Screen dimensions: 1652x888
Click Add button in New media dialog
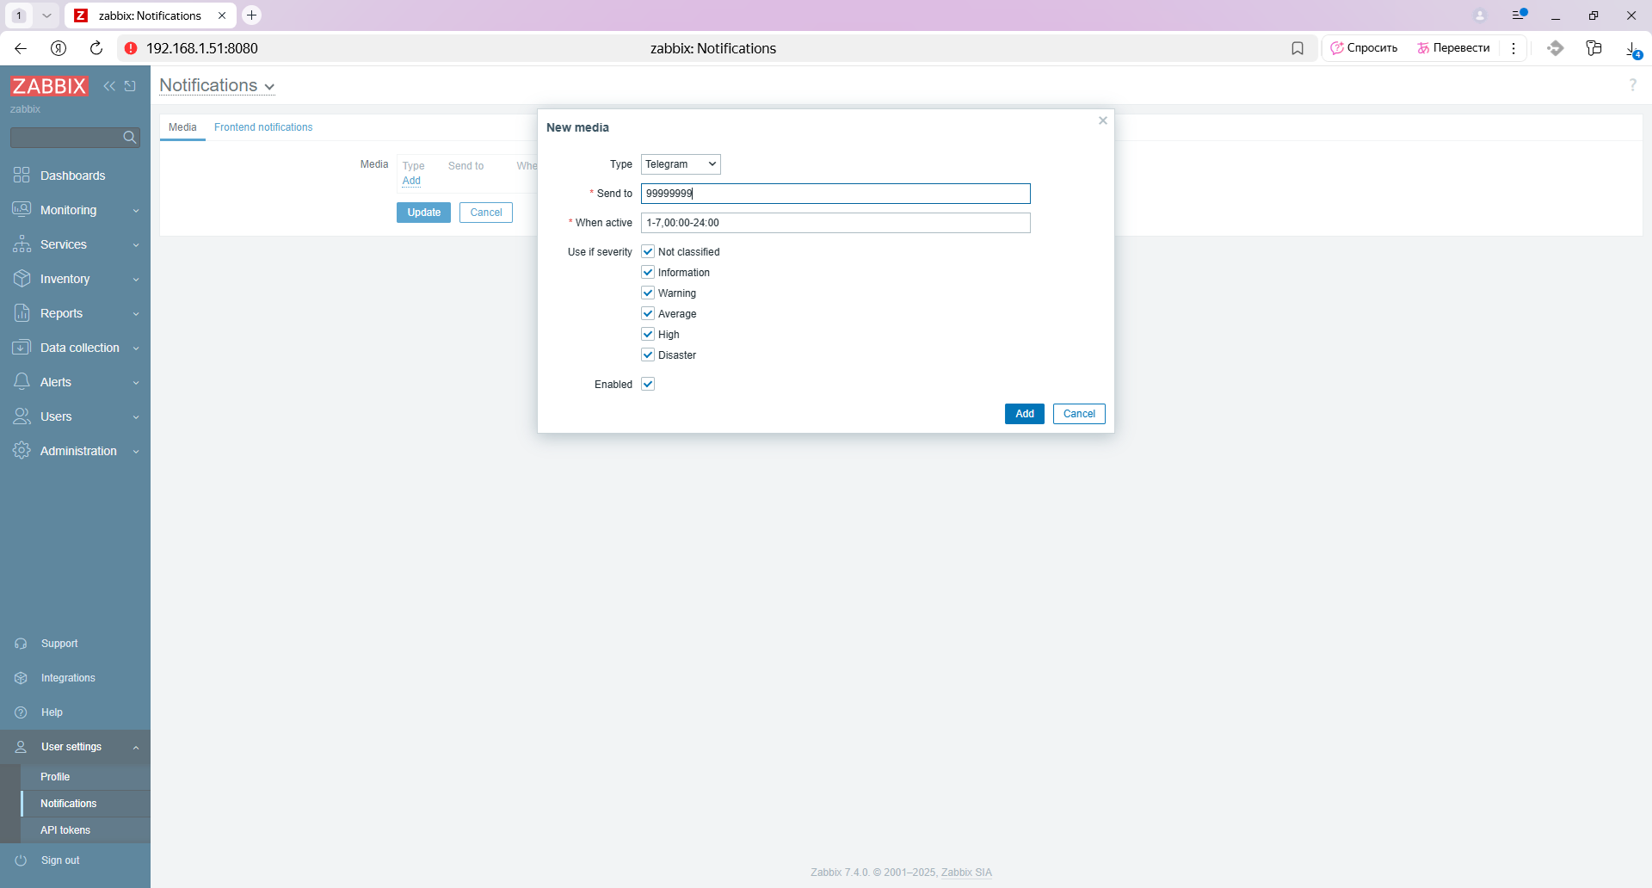[x=1025, y=414]
